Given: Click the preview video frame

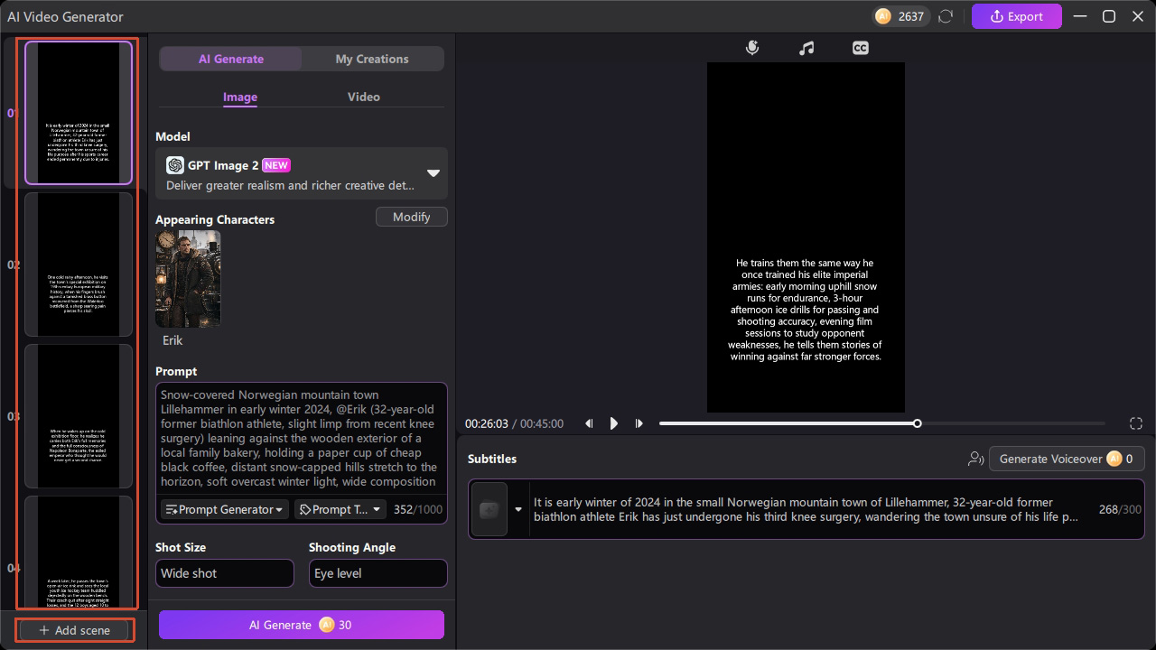Looking at the screenshot, I should 806,237.
